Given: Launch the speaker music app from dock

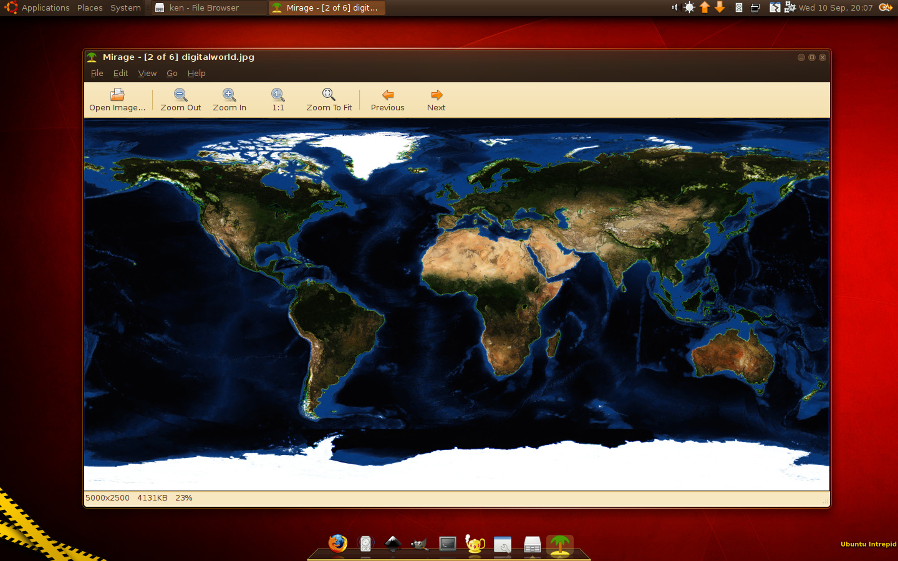Looking at the screenshot, I should [365, 544].
